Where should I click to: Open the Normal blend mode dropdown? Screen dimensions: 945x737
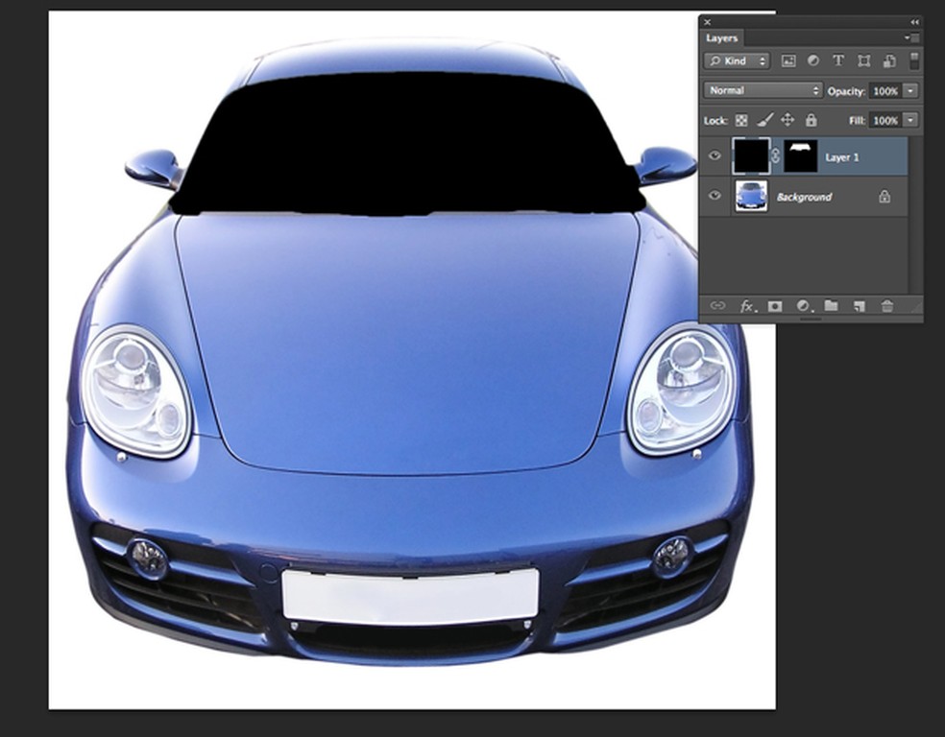(x=763, y=90)
